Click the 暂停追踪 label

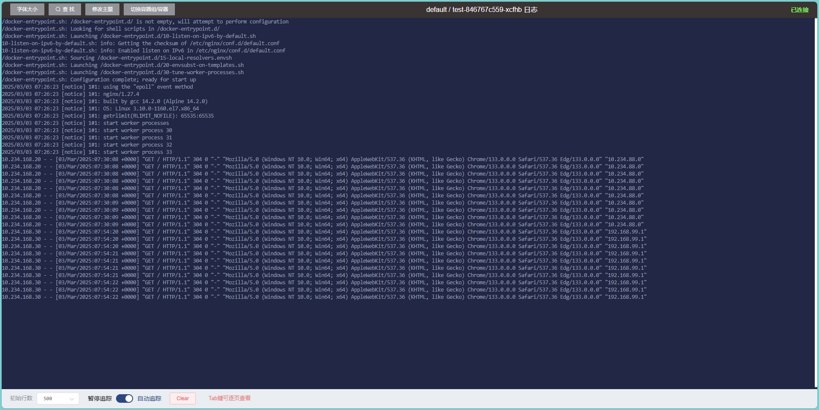(100, 398)
